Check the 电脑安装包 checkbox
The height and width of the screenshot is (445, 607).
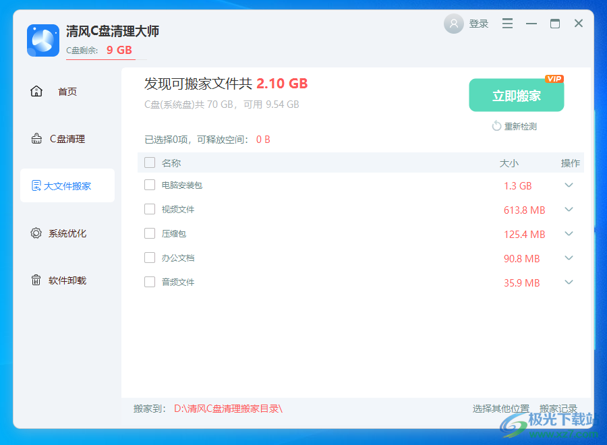tap(149, 185)
